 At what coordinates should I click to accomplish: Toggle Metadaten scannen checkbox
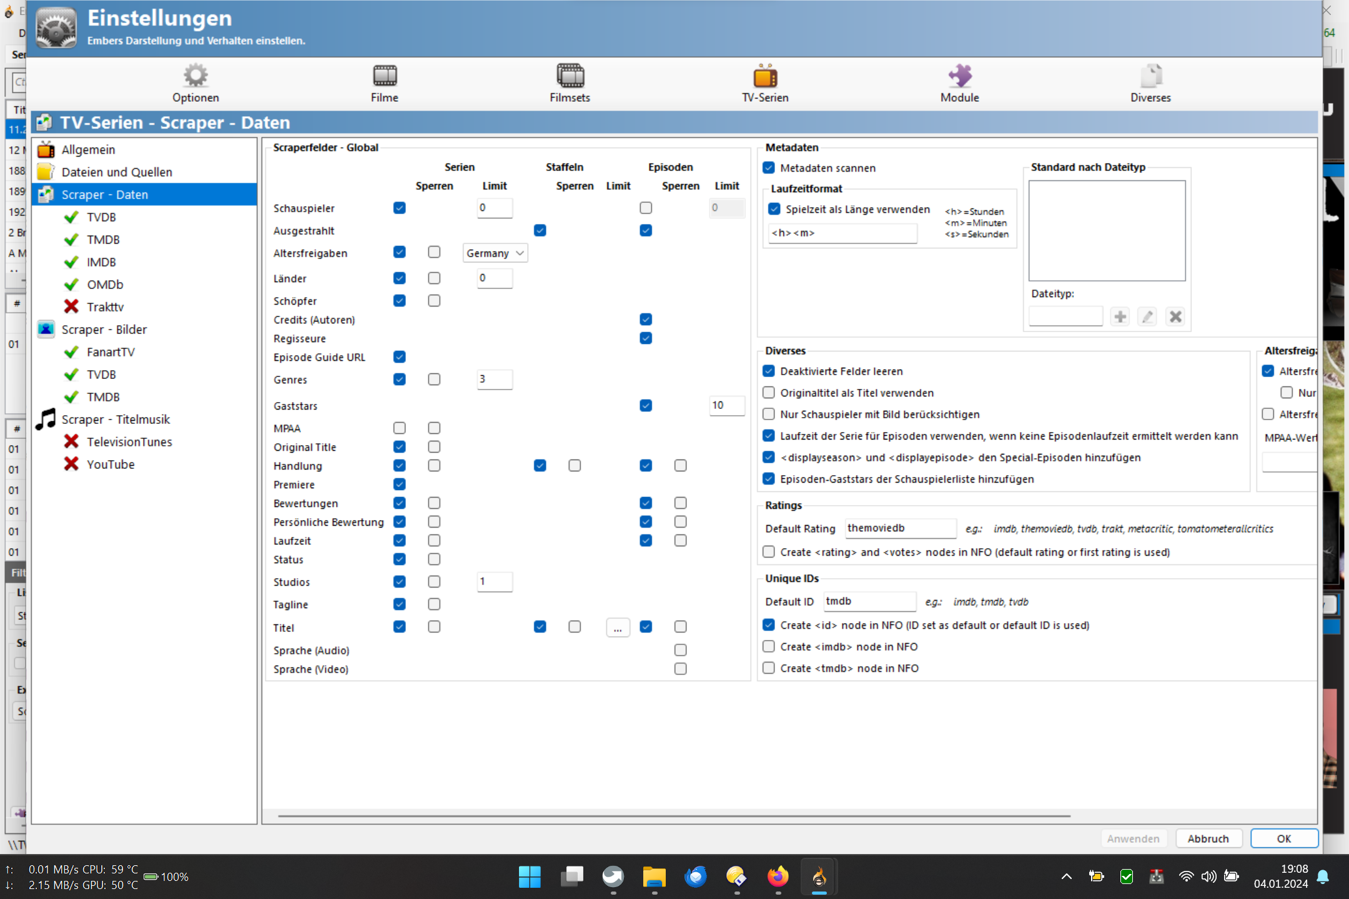coord(769,168)
